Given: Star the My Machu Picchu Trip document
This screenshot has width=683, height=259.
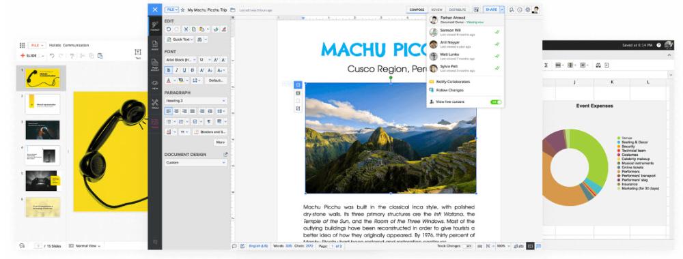Looking at the screenshot, I should 182,10.
